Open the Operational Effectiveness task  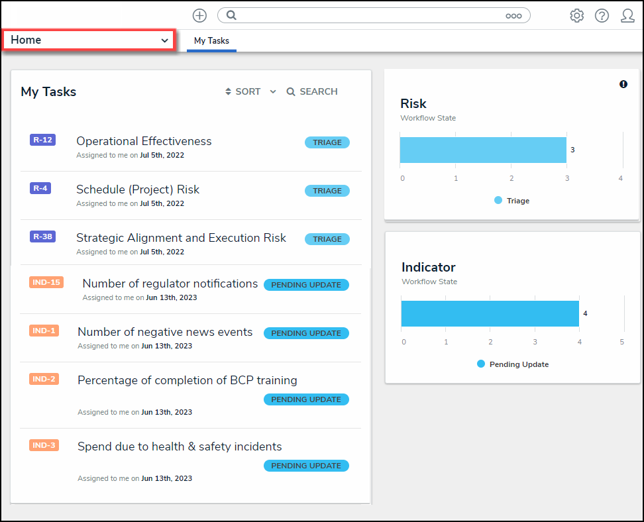tap(144, 141)
